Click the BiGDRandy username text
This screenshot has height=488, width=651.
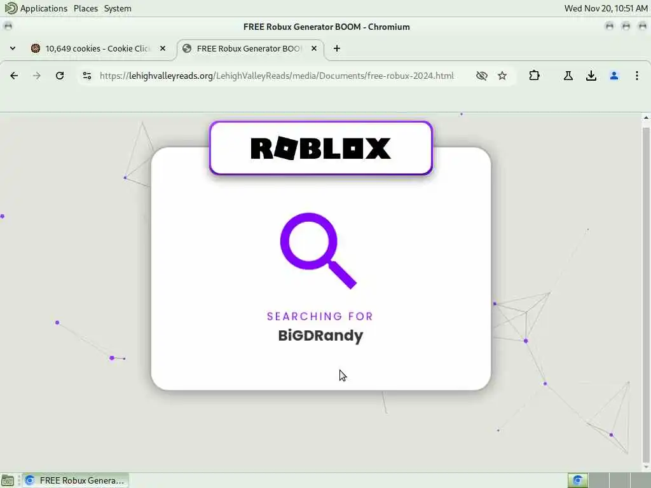click(320, 335)
